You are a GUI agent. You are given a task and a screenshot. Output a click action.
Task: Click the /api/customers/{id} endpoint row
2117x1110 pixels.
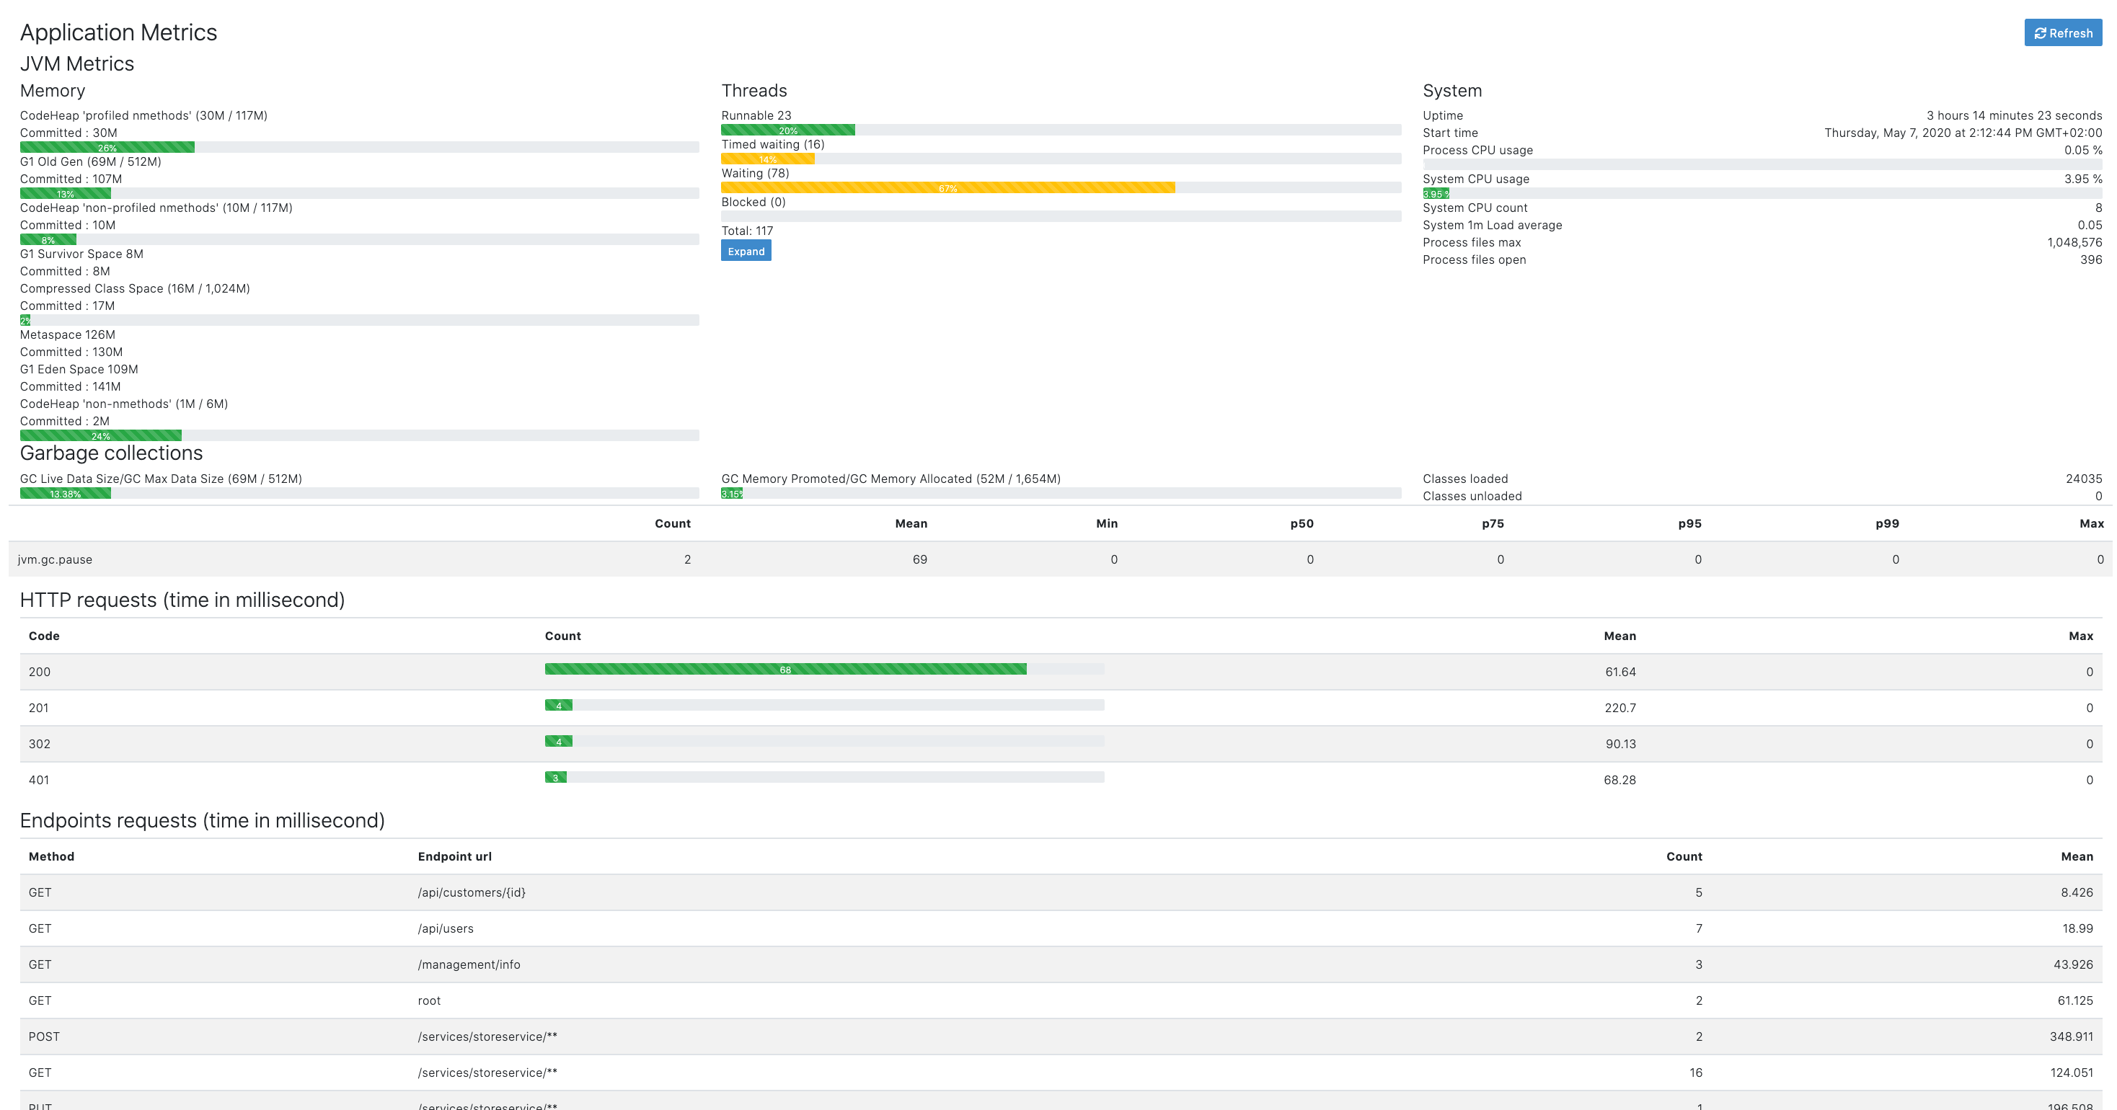pyautogui.click(x=471, y=892)
